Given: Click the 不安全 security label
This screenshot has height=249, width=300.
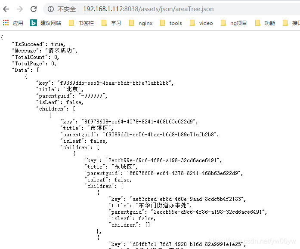Looking at the screenshot, I should click(67, 9).
